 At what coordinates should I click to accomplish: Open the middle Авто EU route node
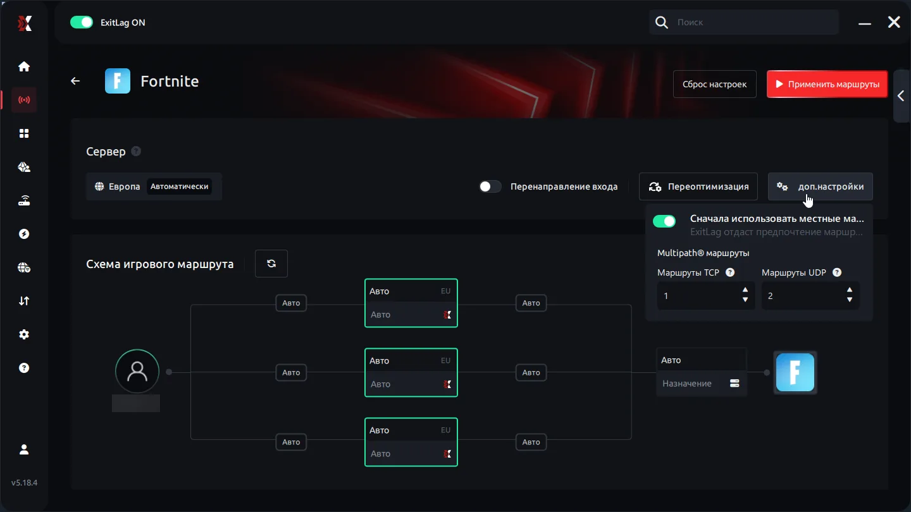tap(411, 372)
